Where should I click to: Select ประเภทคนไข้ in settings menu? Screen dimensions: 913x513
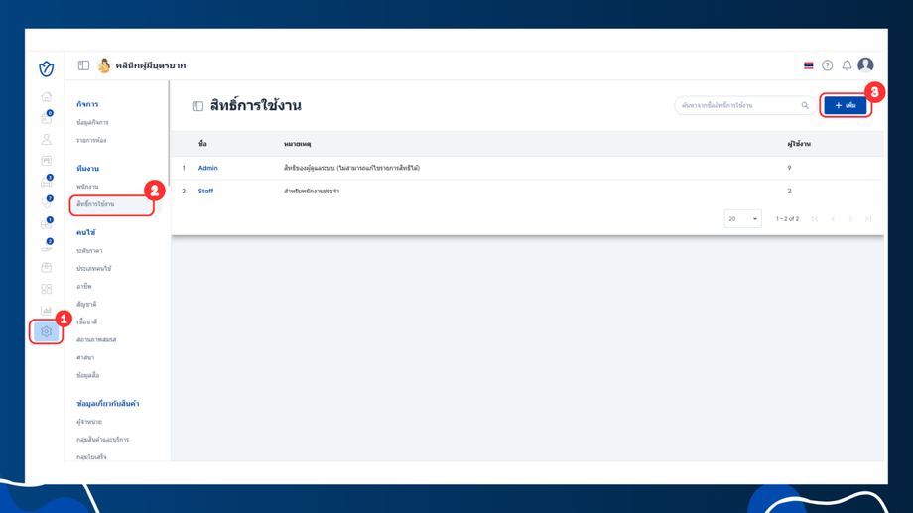(x=93, y=269)
